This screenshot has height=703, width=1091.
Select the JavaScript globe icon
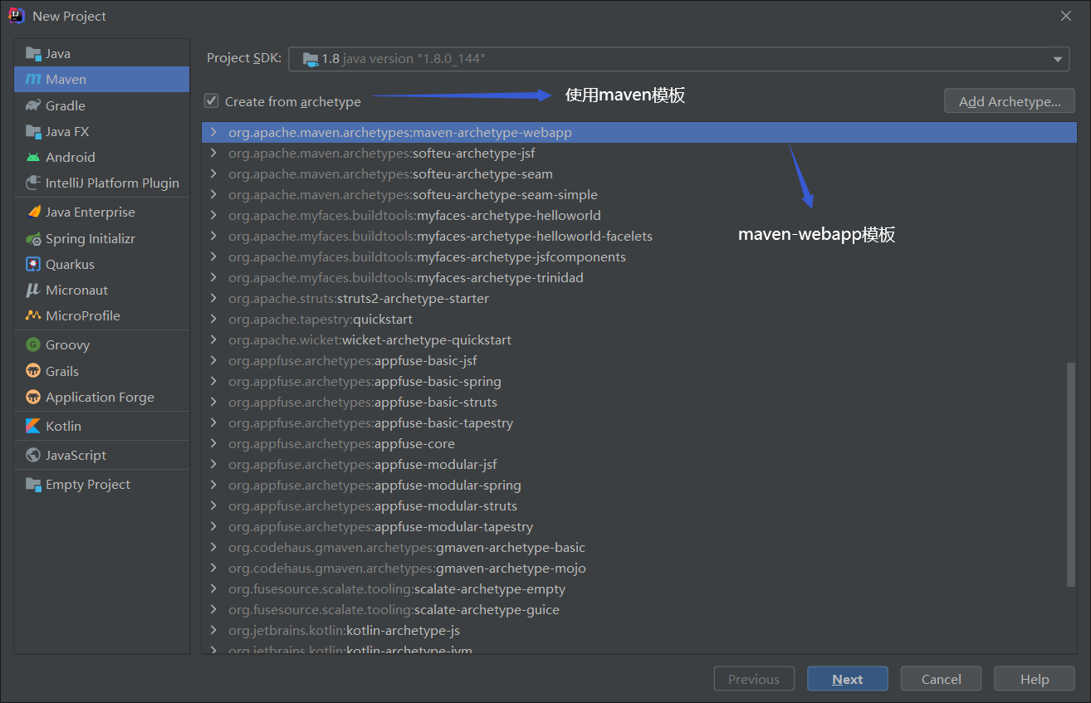[x=33, y=455]
